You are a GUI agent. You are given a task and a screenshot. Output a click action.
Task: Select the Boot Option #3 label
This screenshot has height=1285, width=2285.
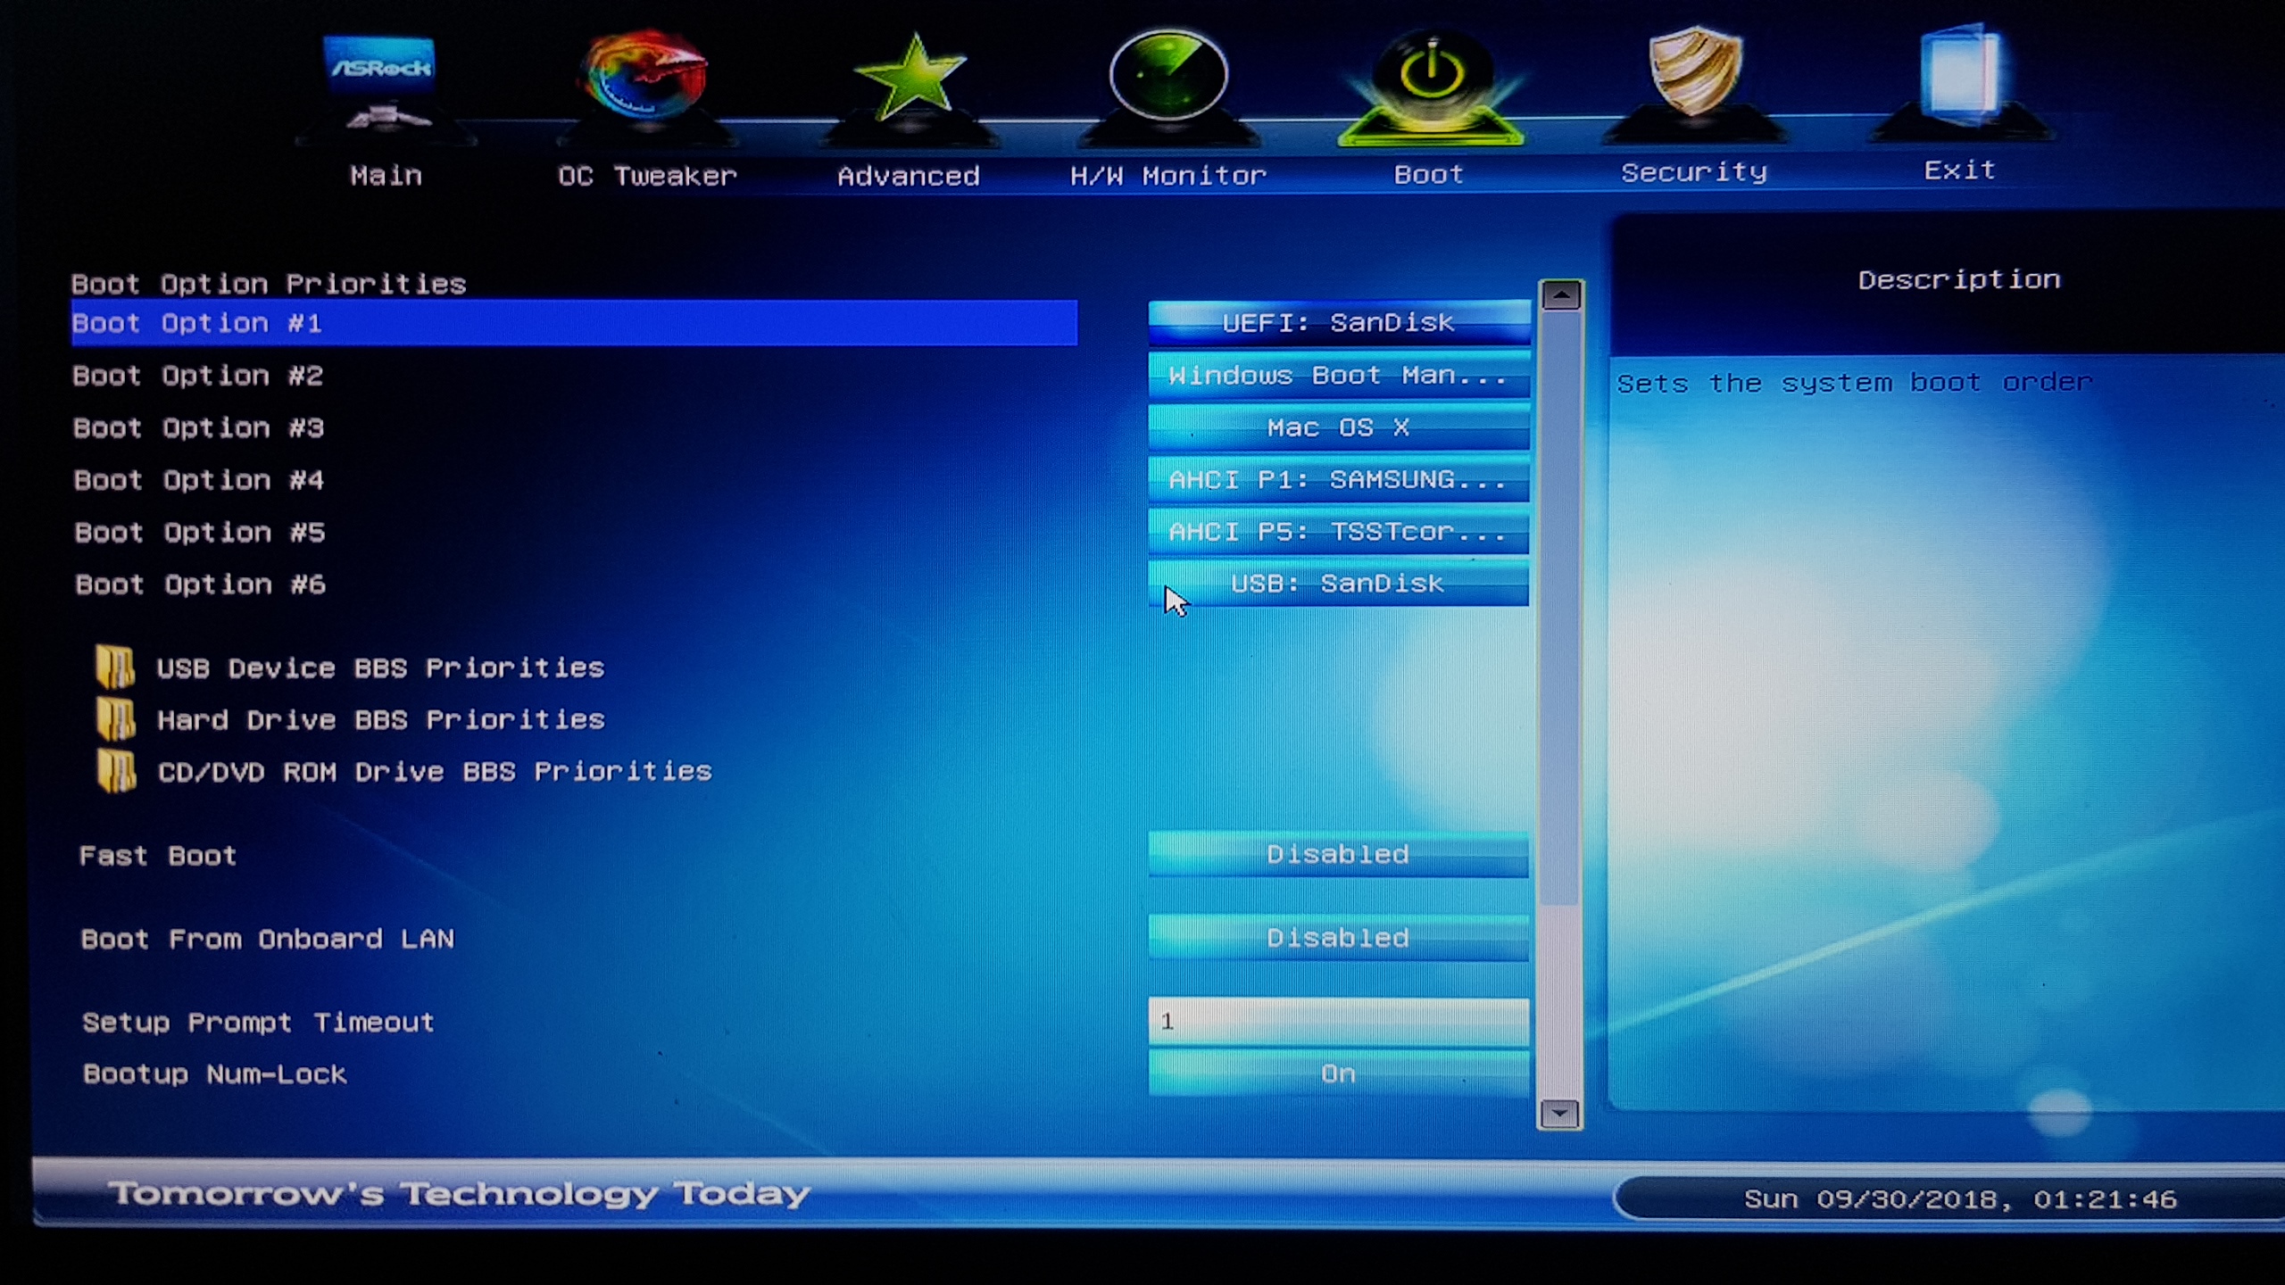198,428
